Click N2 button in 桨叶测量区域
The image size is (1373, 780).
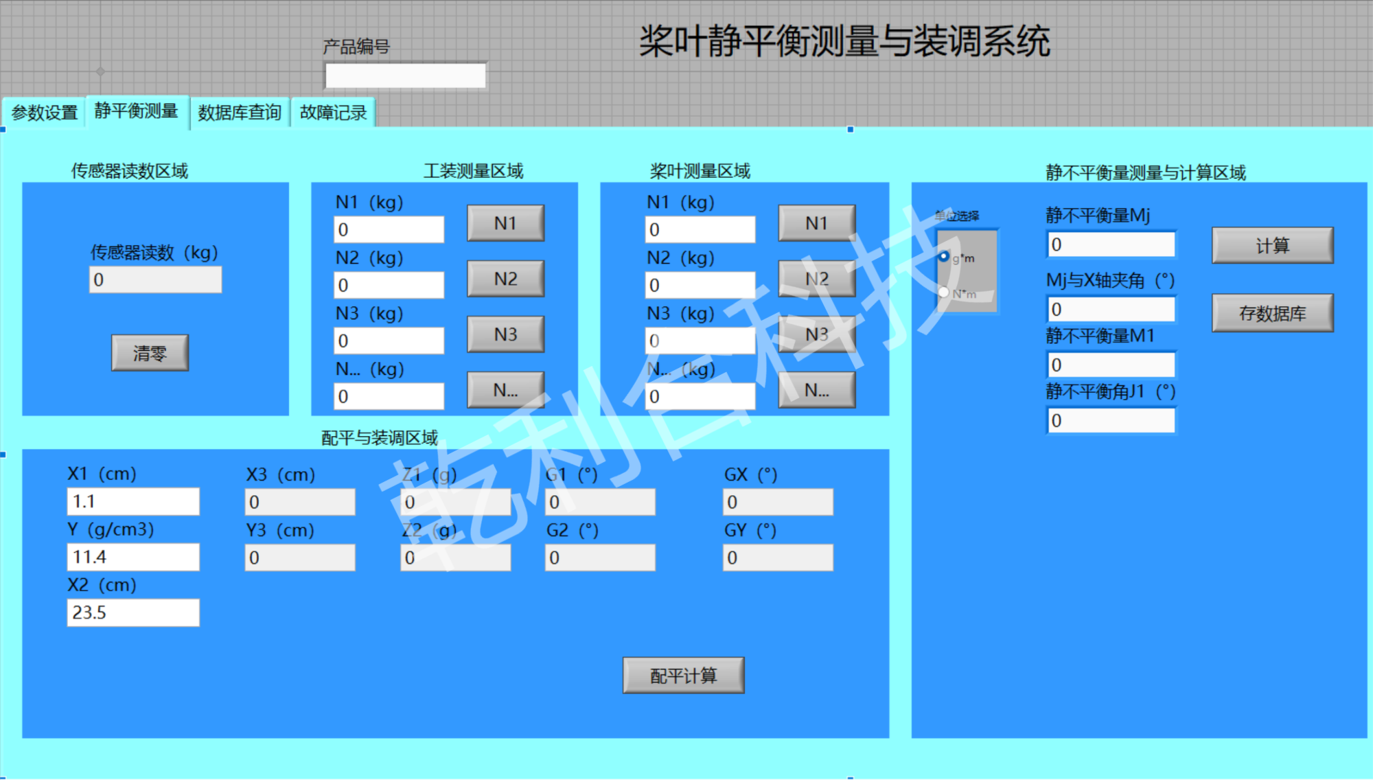[x=816, y=279]
